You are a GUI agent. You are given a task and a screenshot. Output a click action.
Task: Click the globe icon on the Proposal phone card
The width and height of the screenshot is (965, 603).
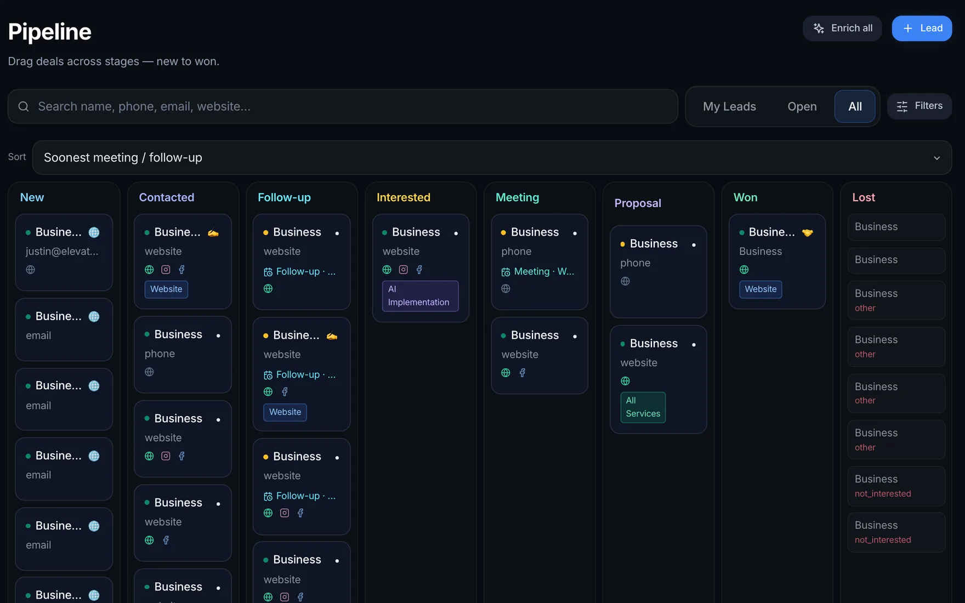point(625,281)
